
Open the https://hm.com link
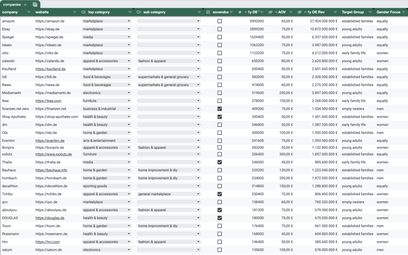[47, 242]
